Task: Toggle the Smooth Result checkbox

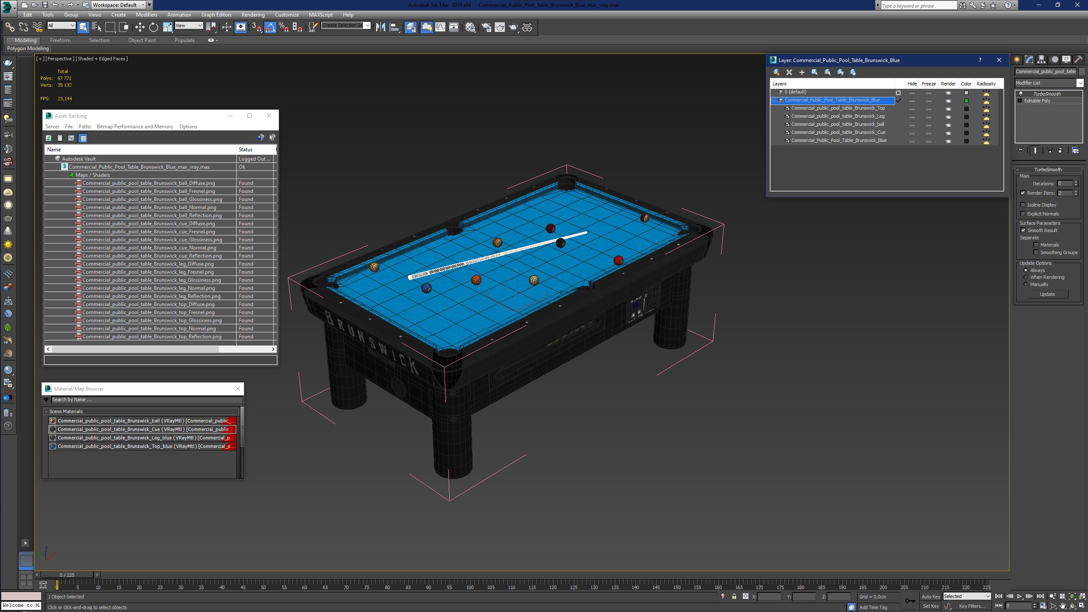Action: coord(1023,230)
